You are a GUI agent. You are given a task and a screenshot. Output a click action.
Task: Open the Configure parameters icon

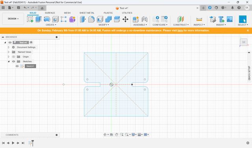point(156,19)
